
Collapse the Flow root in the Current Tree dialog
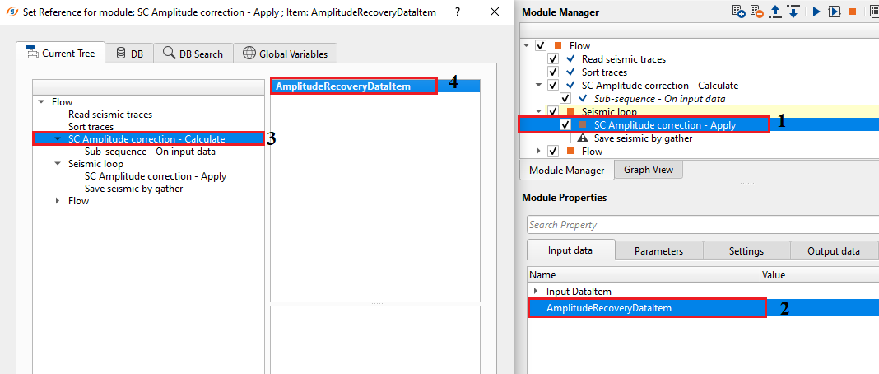click(41, 102)
